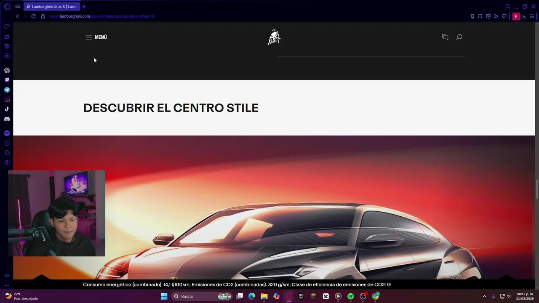The height and width of the screenshot is (303, 539).
Task: Click the microphone tray icon
Action: point(494,296)
